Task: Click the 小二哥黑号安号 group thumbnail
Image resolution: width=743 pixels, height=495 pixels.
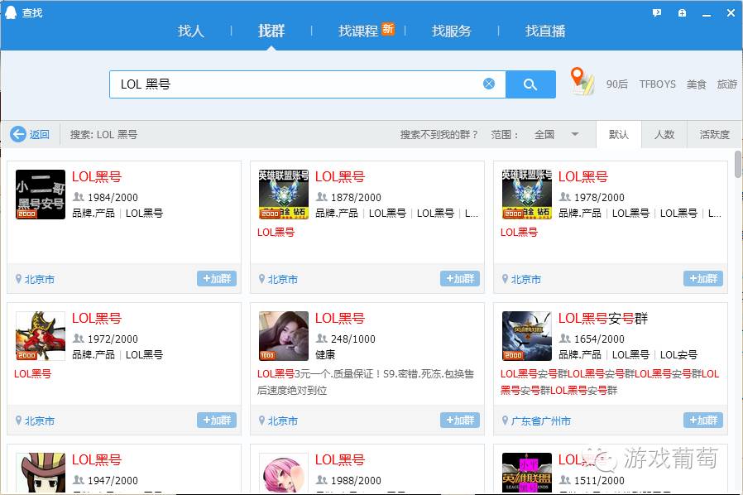Action: 40,195
